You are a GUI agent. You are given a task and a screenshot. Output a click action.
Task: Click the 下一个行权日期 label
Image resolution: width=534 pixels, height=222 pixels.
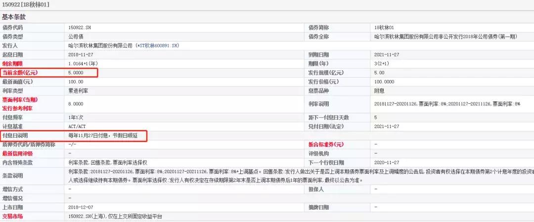coord(326,163)
